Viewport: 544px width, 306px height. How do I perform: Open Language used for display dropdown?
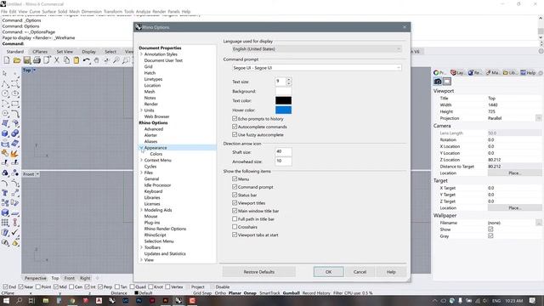tap(317, 49)
